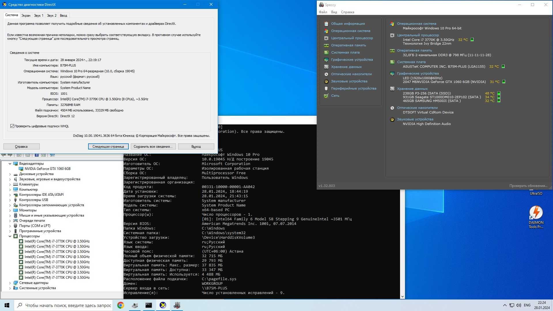Select Очереди печати tree item

(x=32, y=221)
